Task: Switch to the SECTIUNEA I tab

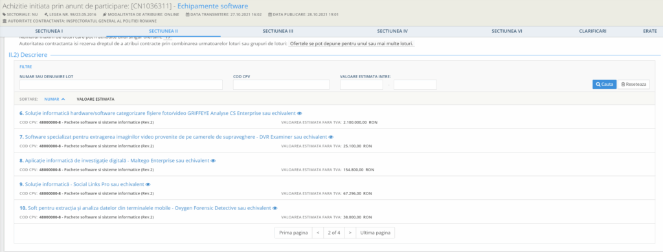Action: (49, 31)
